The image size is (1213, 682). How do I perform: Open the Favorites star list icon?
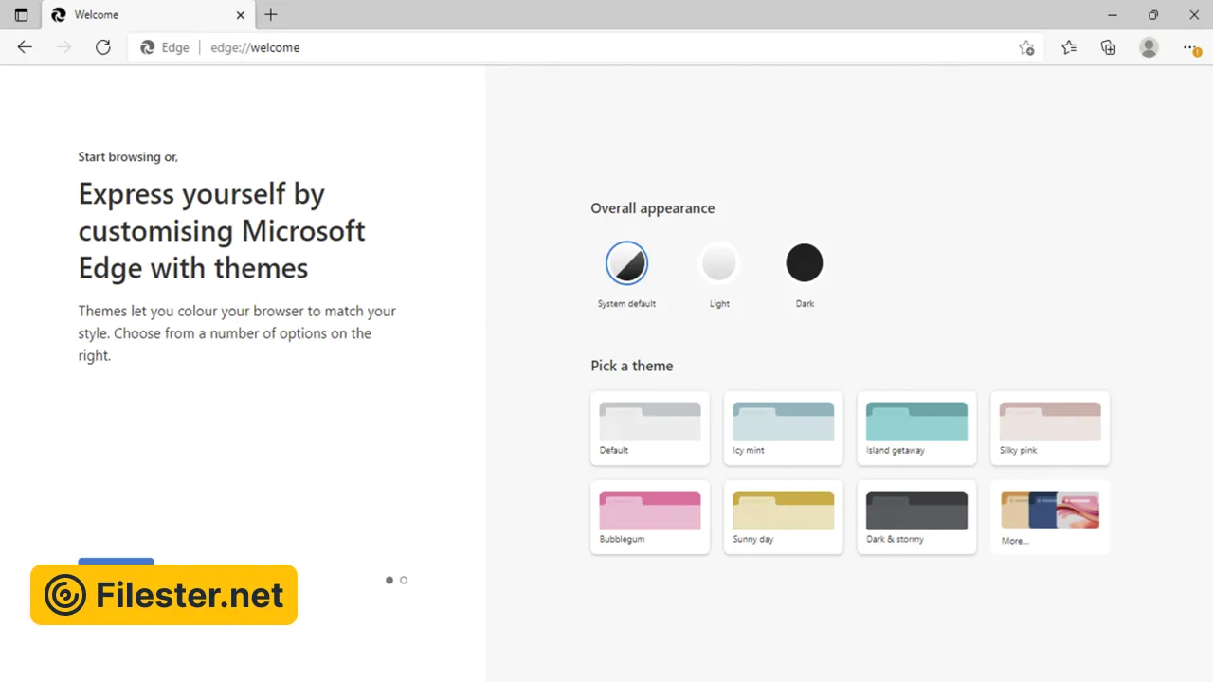[x=1069, y=47]
